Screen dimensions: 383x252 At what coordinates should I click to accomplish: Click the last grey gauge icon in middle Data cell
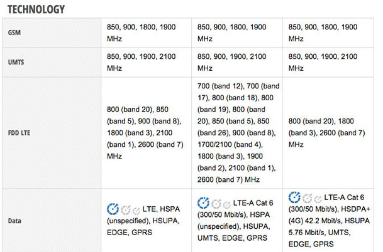point(225,204)
